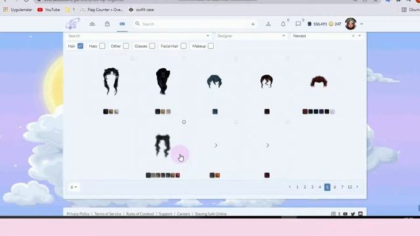Select the long wavy black hair thumbnail
This screenshot has width=420, height=236.
click(x=111, y=81)
